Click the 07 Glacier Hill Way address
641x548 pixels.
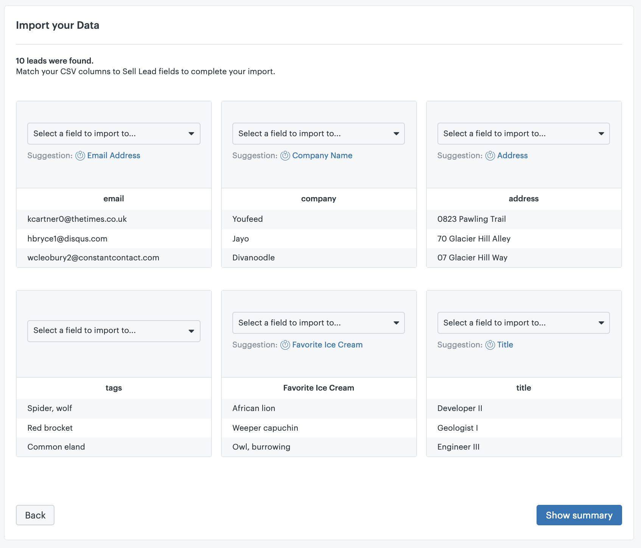coord(524,258)
